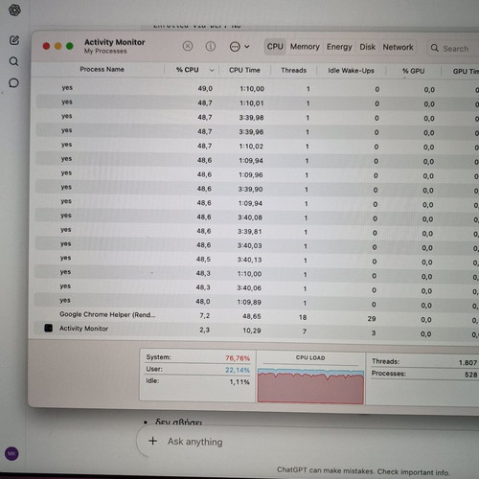Sort by Idle Wake-Ups column header
This screenshot has height=479, width=479.
point(351,71)
